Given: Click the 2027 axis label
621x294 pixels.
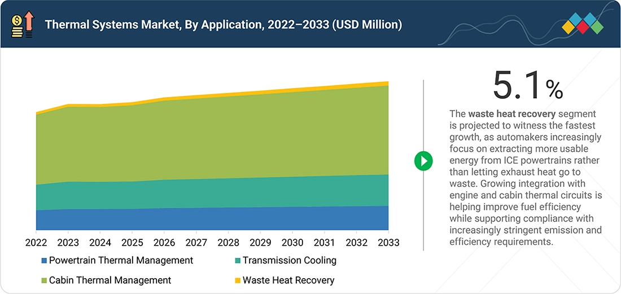Looking at the screenshot, I should tap(196, 242).
